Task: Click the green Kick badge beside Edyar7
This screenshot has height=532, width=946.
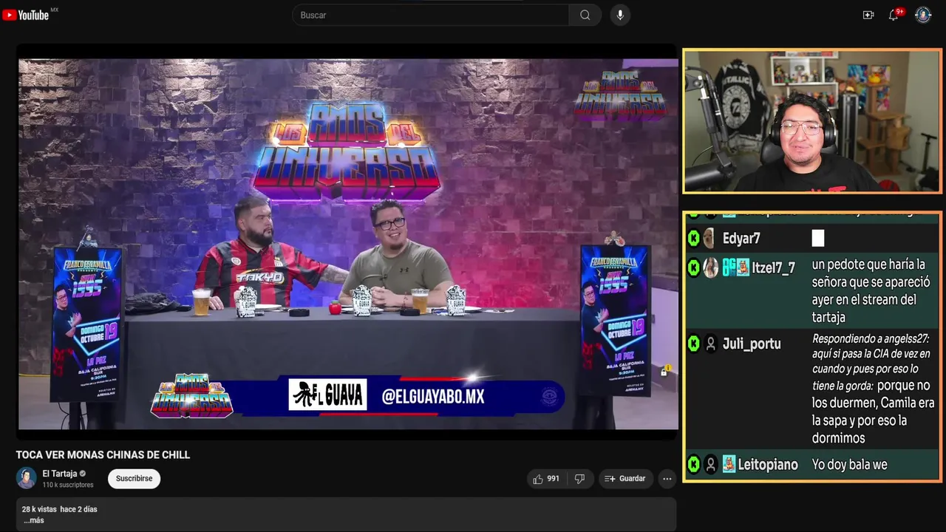Action: (693, 238)
